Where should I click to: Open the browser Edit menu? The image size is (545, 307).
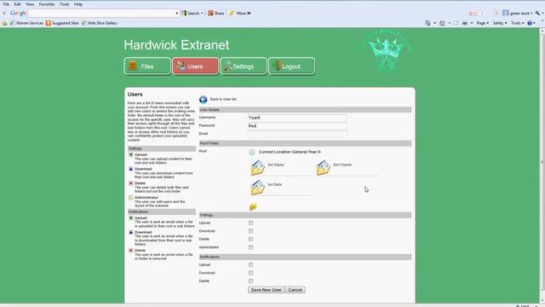tap(17, 4)
